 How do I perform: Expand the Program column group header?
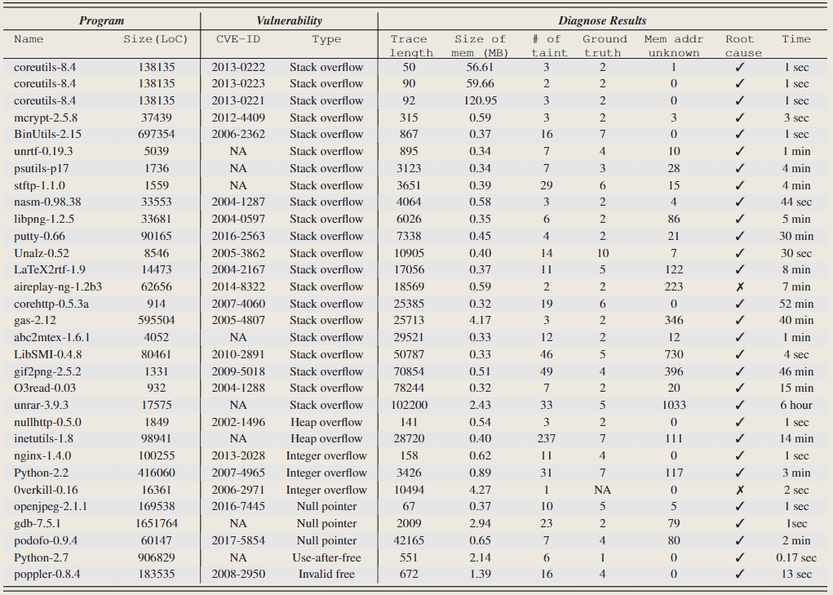coord(101,20)
